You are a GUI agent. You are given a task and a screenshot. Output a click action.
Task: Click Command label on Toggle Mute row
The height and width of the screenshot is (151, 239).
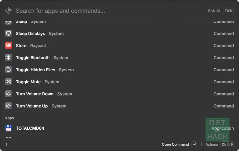(224, 82)
